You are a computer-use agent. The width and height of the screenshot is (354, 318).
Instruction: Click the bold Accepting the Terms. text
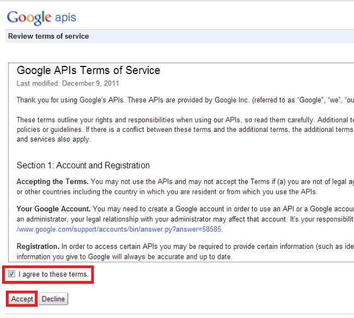click(52, 181)
